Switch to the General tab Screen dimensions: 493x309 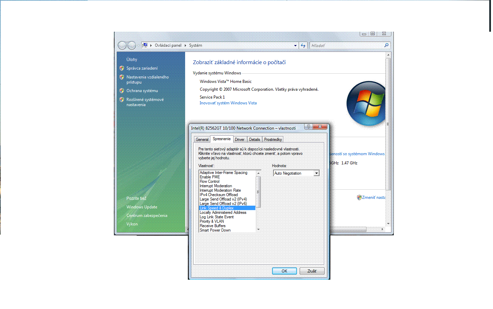(202, 139)
